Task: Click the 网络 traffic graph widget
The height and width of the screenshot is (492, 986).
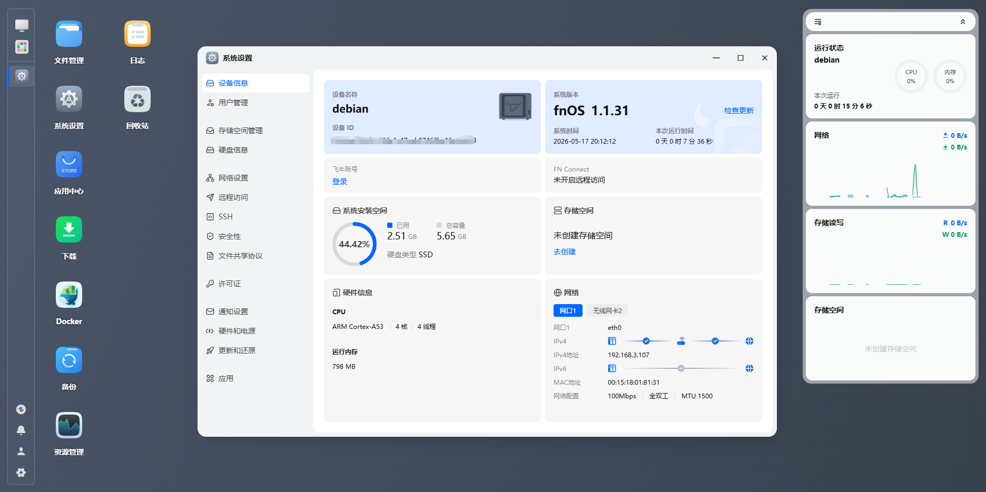Action: (x=891, y=164)
